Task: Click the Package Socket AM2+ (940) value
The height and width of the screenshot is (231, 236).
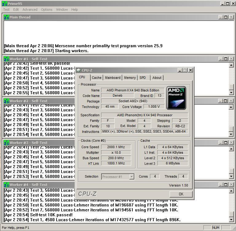Action: point(133,101)
